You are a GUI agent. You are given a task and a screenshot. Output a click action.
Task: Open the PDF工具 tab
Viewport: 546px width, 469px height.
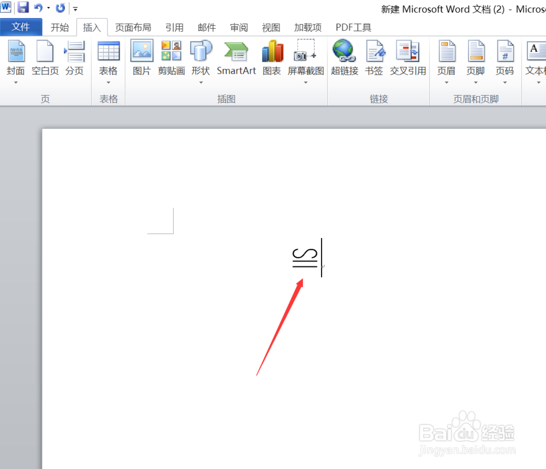353,27
